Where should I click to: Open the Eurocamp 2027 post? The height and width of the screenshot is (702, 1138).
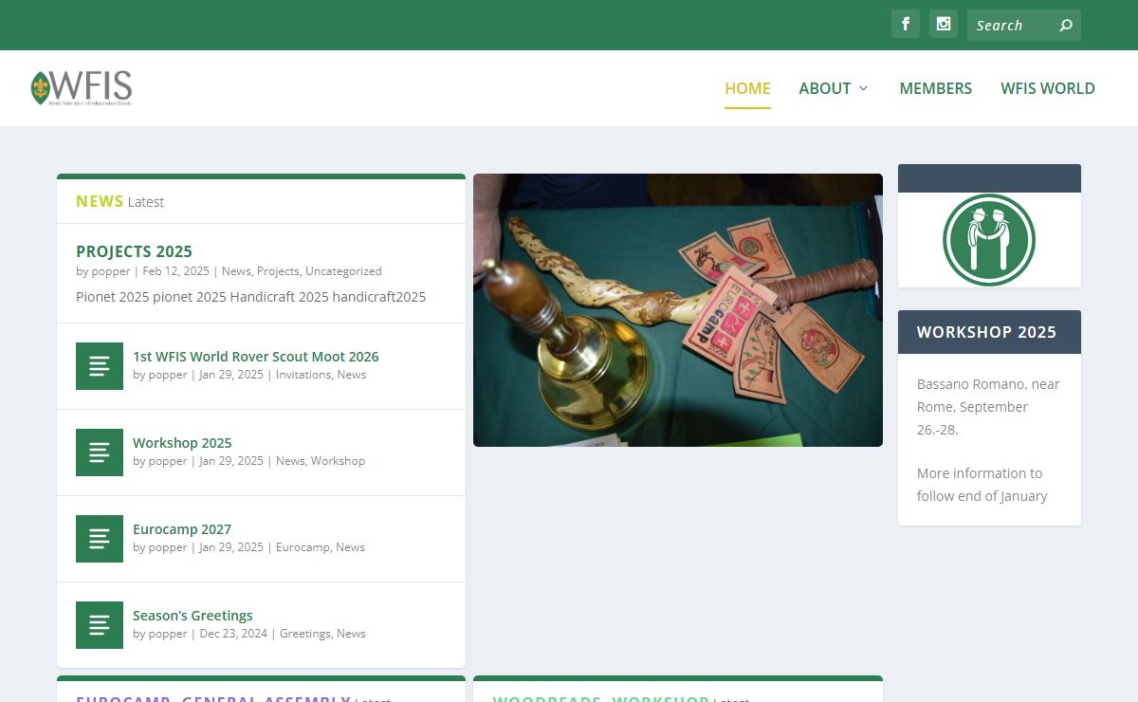click(182, 529)
